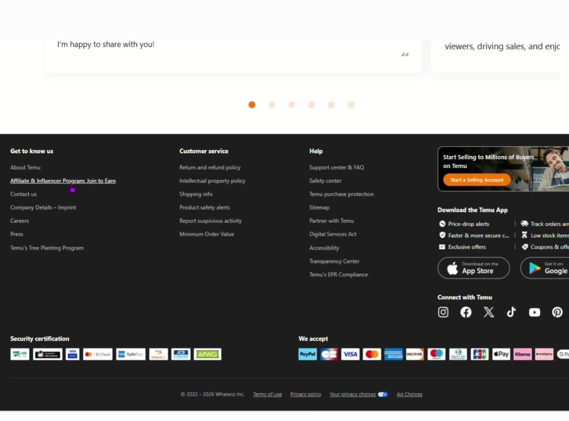569x421 pixels.
Task: Open the Privacy policy link
Action: 306,395
